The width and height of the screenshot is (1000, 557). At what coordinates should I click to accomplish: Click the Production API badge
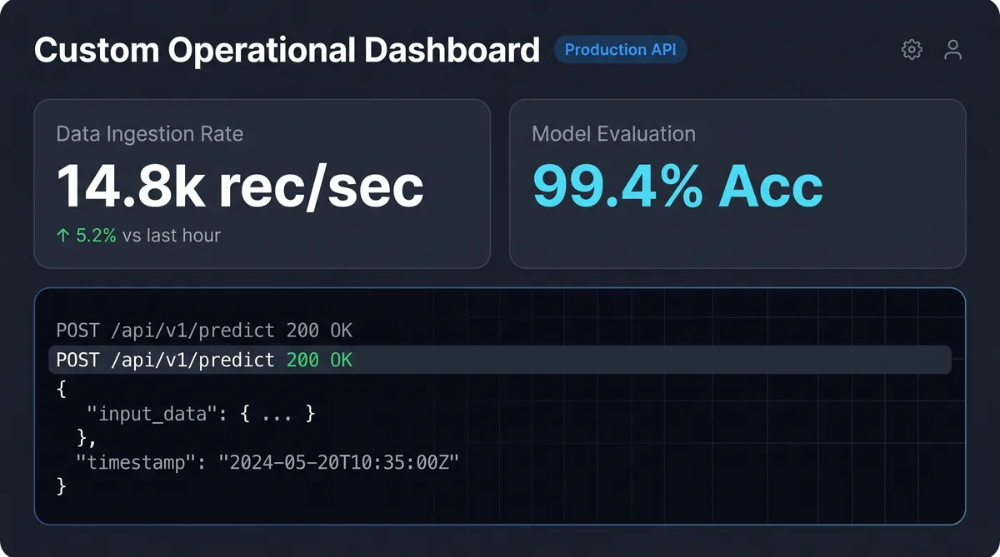(x=621, y=50)
